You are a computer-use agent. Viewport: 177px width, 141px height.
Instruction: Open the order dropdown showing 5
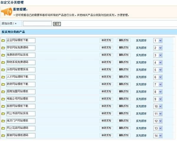tap(158, 70)
